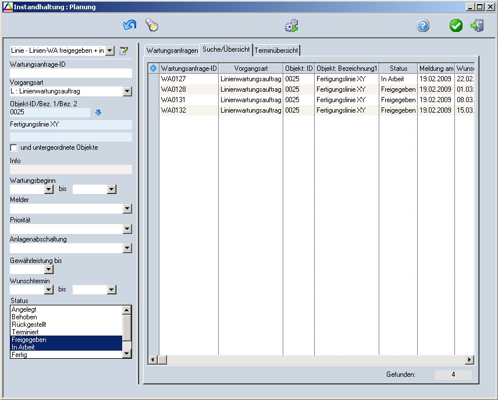The image size is (498, 400).
Task: Click the Wartungsanfrage-ID input field
Action: click(71, 73)
